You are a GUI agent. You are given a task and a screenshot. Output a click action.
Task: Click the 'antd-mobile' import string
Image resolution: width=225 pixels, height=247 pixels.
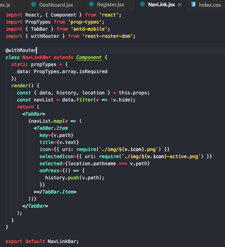click(x=89, y=29)
